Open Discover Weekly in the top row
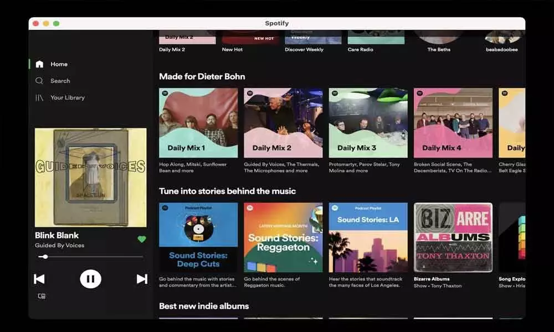The height and width of the screenshot is (332, 554). click(313, 41)
